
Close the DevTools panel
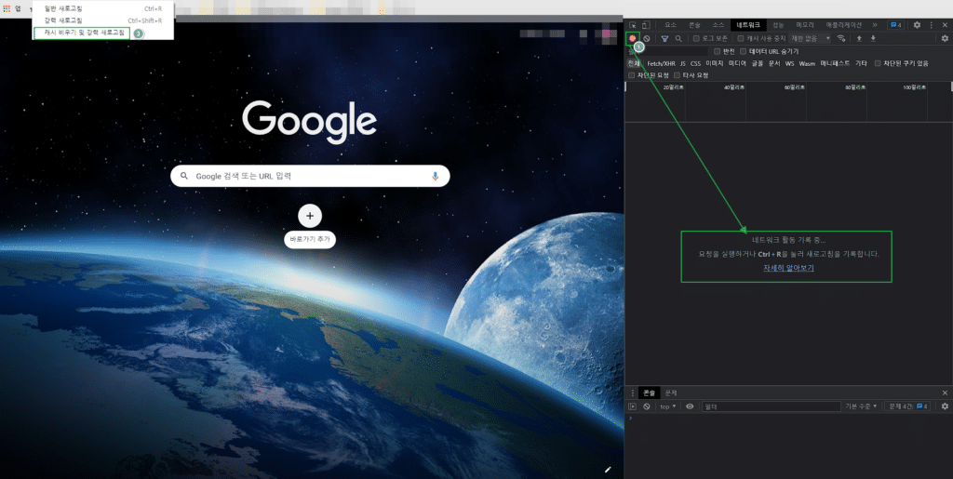click(946, 25)
